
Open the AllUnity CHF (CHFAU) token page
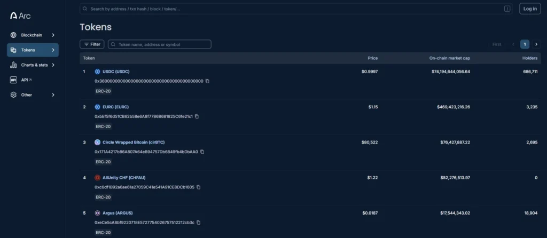pos(124,178)
